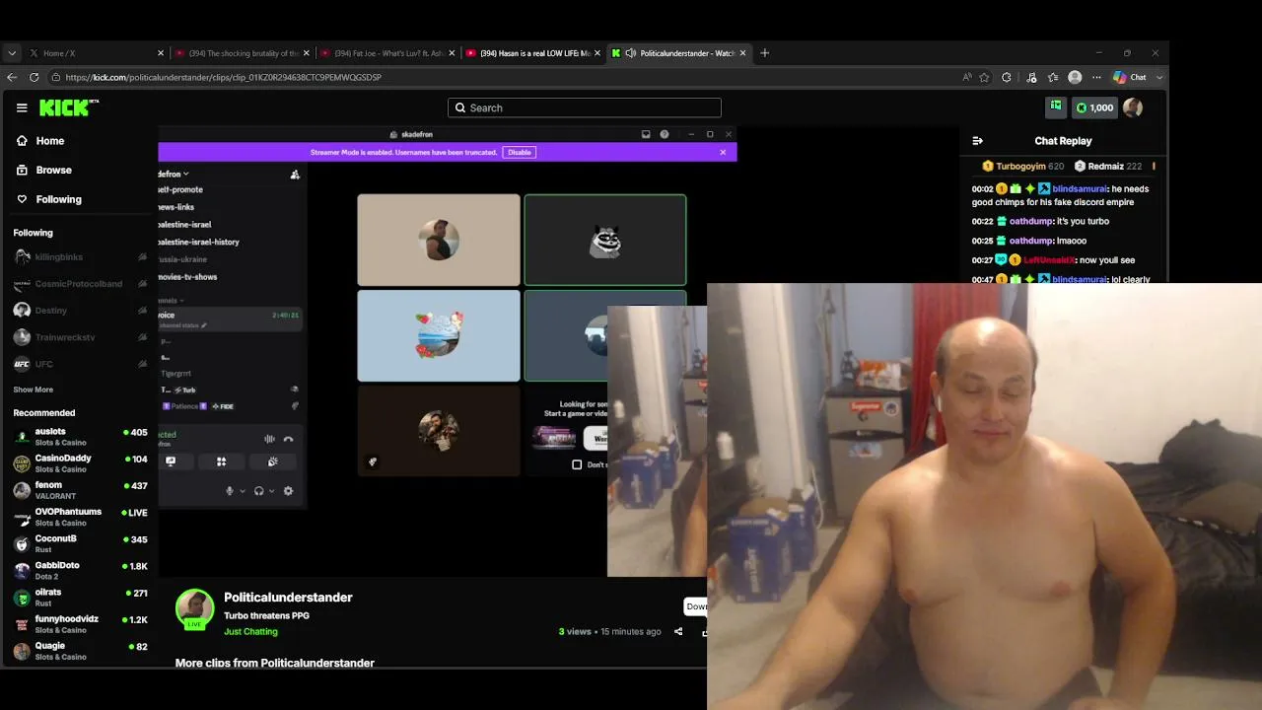Image resolution: width=1262 pixels, height=710 pixels.
Task: Open Discord help icon
Action: [665, 134]
